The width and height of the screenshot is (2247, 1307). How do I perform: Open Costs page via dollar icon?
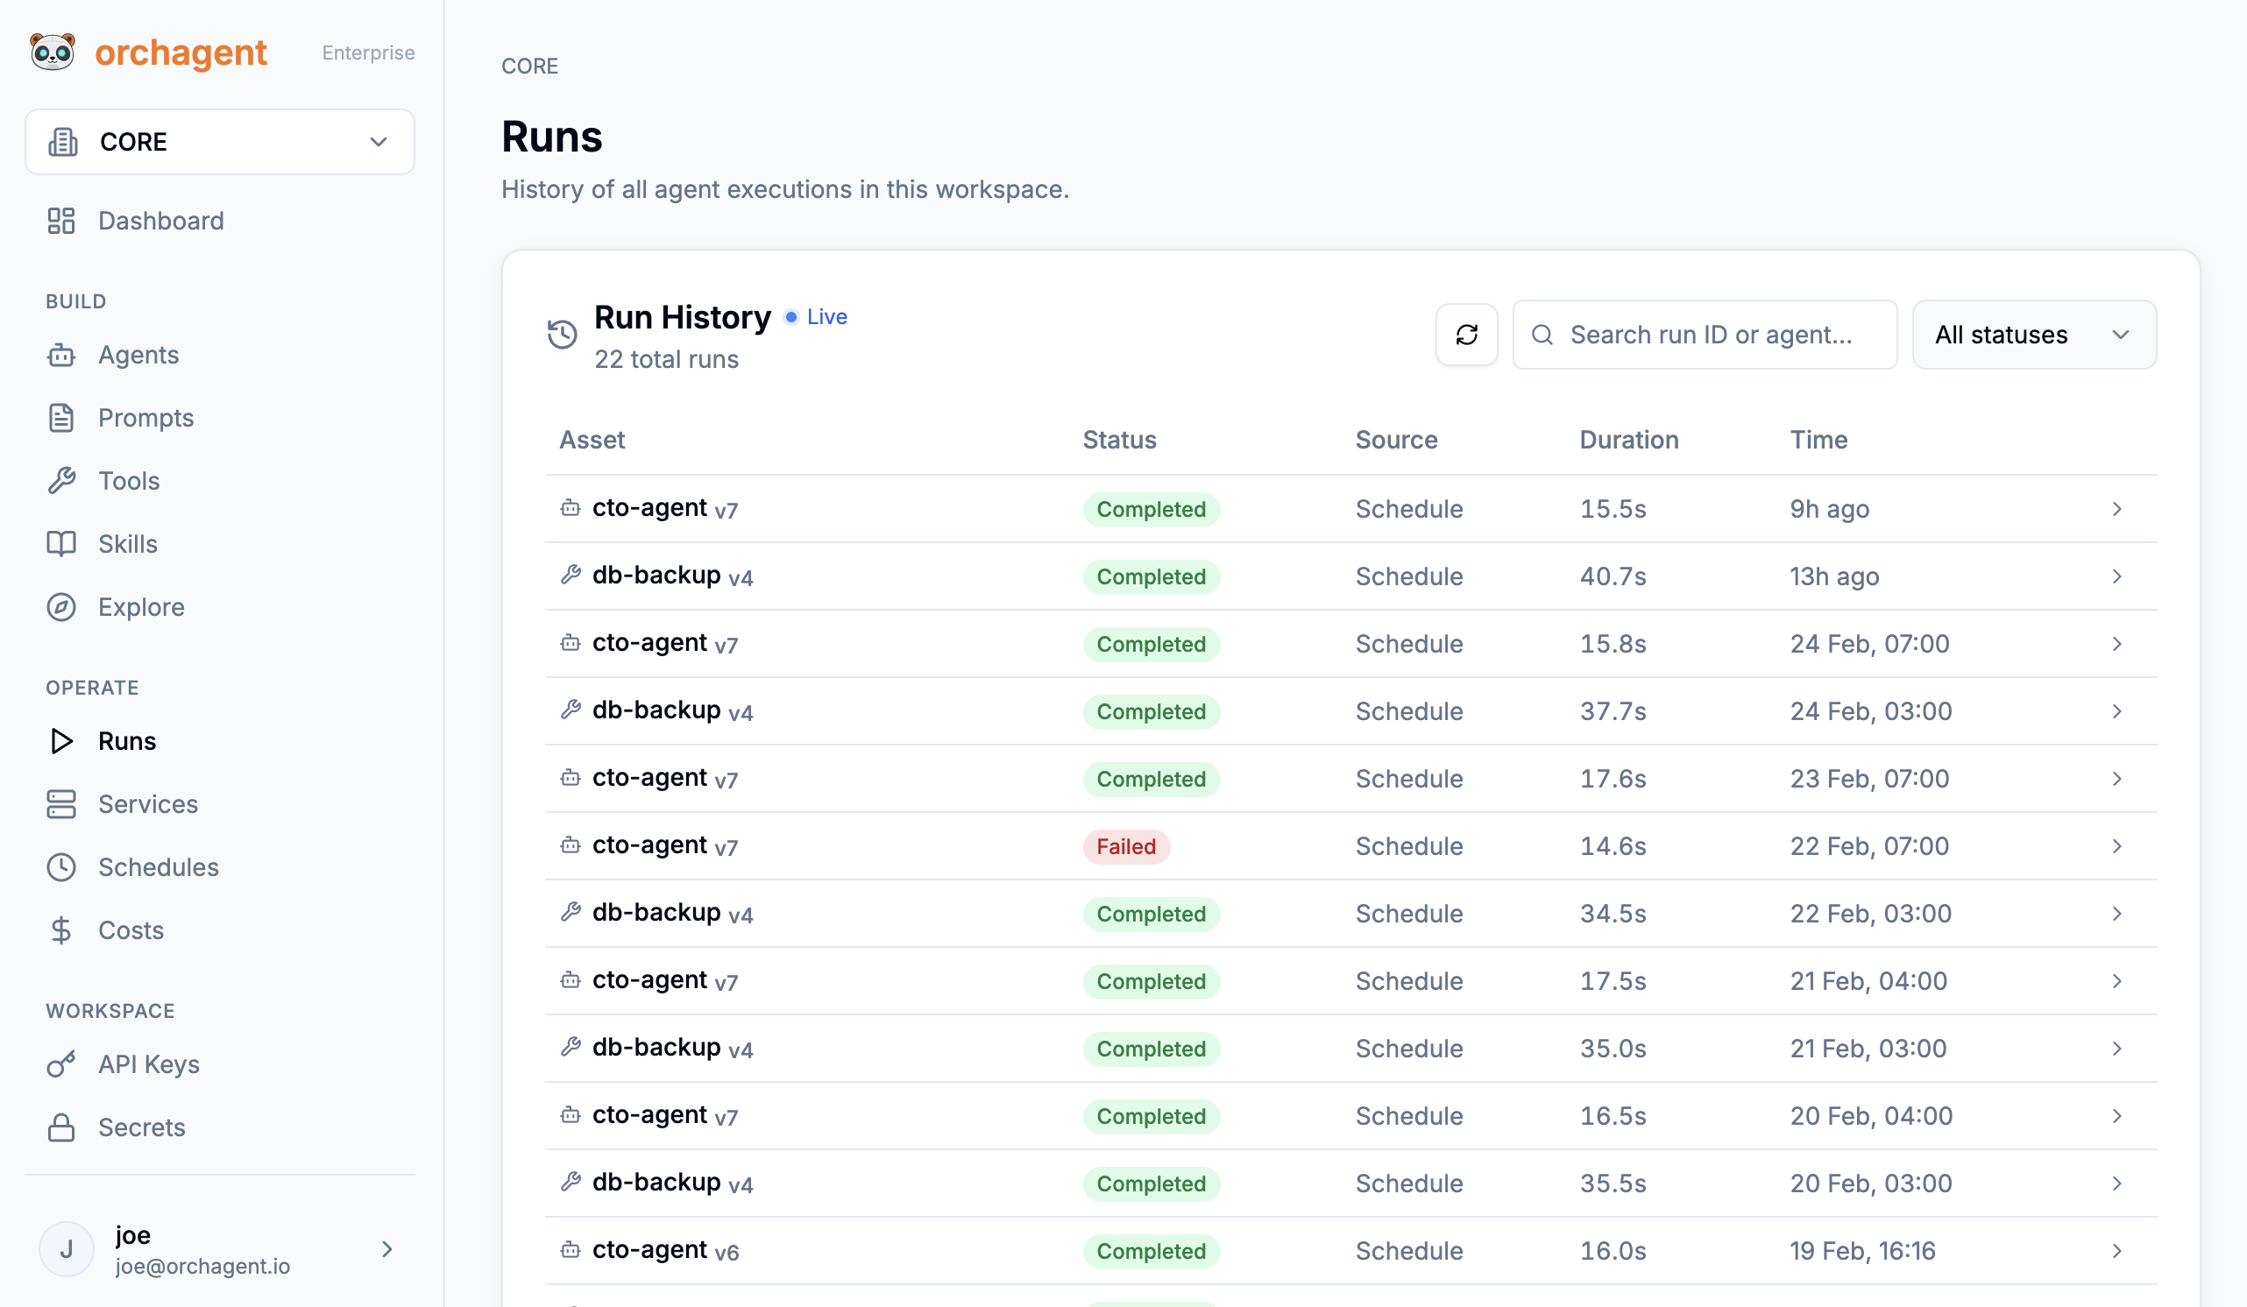tap(60, 929)
